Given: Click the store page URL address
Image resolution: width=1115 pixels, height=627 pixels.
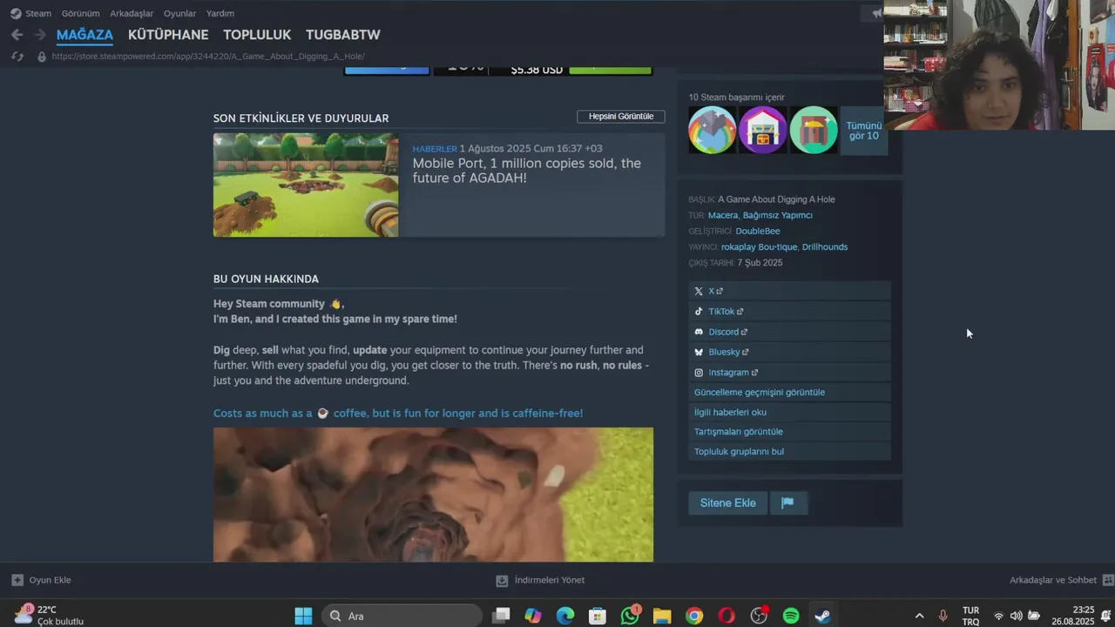Looking at the screenshot, I should pos(208,56).
